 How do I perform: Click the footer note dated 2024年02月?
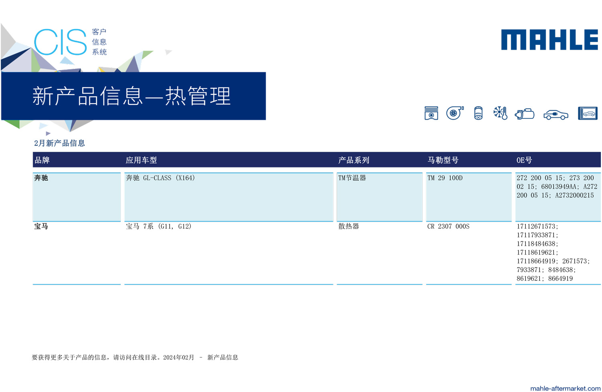[135, 357]
